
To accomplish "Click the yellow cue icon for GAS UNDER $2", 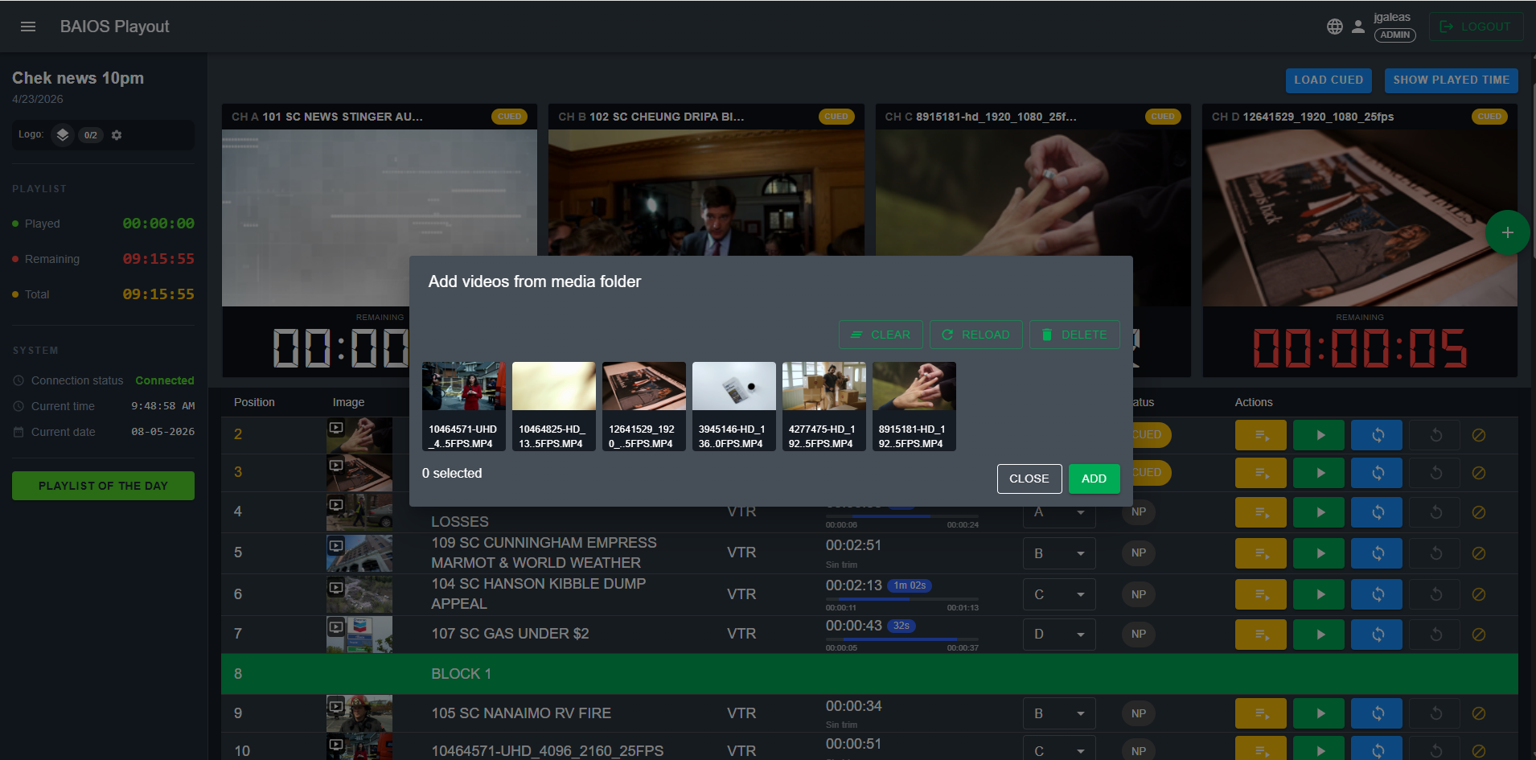I will [1261, 635].
